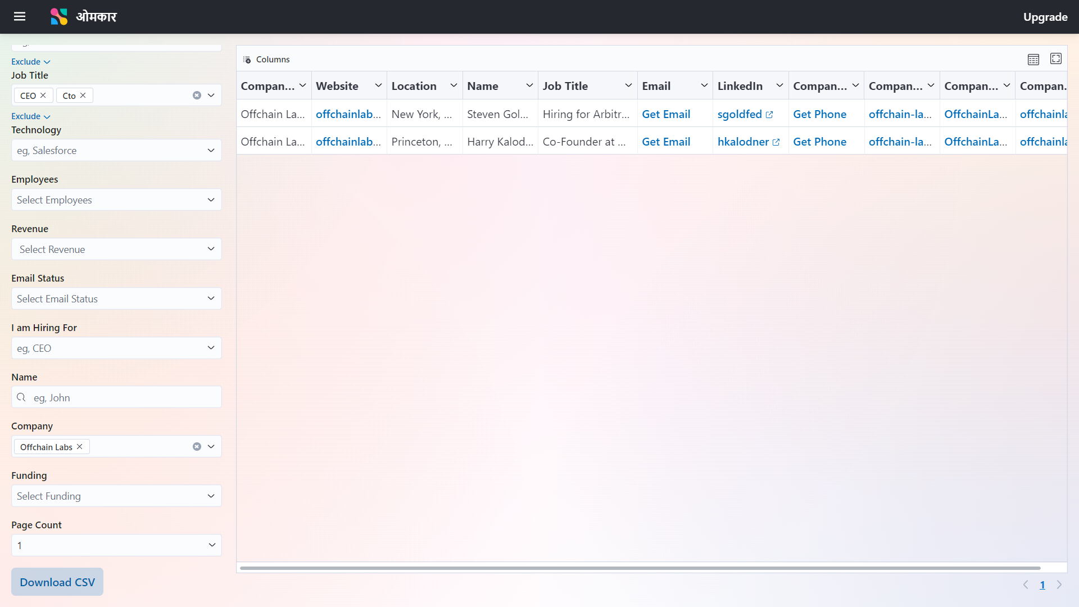Clear all Company selections
The image size is (1079, 607).
pos(197,446)
